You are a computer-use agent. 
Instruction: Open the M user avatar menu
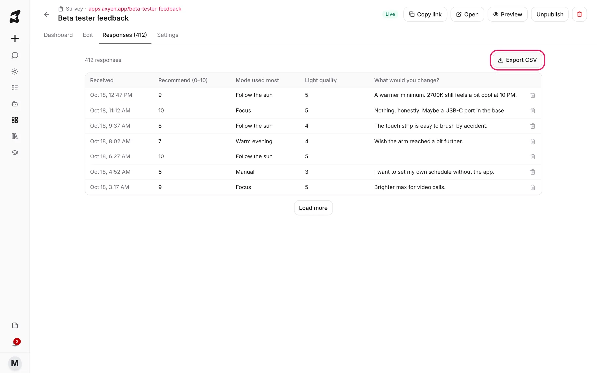[x=15, y=363]
